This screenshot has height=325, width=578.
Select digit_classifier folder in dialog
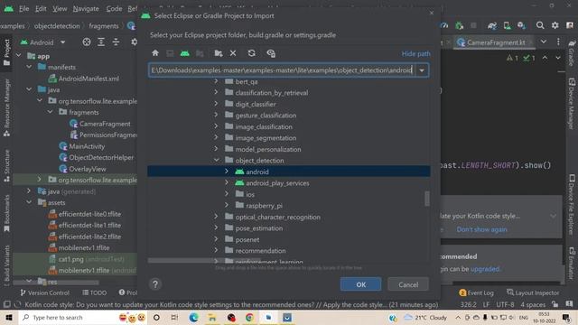point(256,104)
